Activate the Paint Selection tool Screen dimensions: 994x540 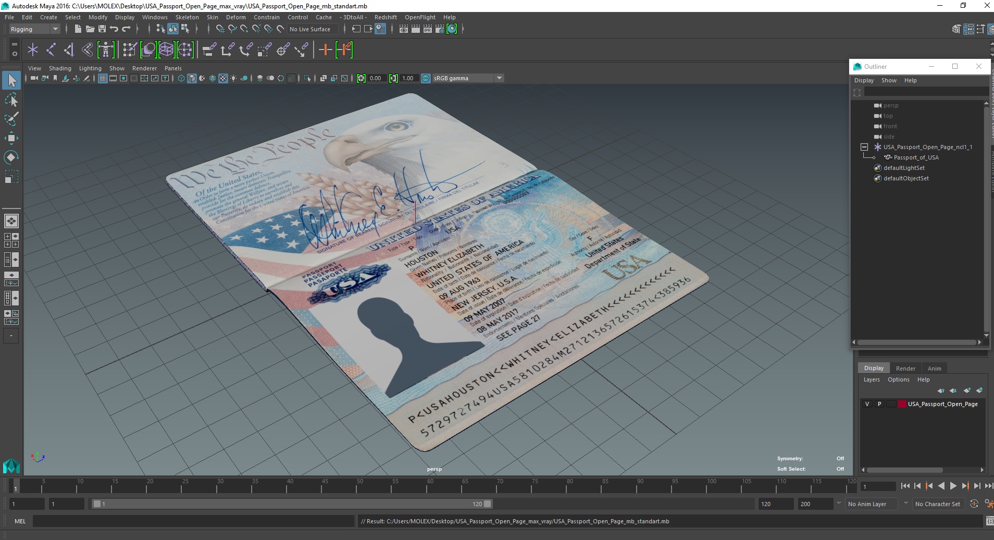tap(11, 119)
